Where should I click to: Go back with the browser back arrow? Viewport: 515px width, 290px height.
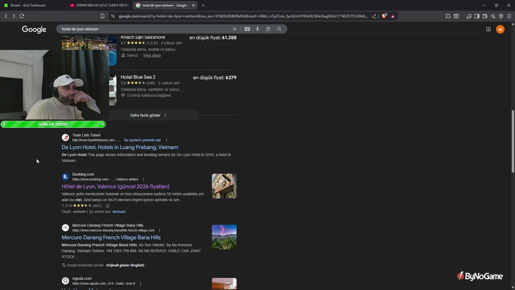(x=6, y=16)
